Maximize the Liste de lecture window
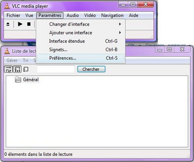This screenshot has width=194, height=162. [169, 49]
